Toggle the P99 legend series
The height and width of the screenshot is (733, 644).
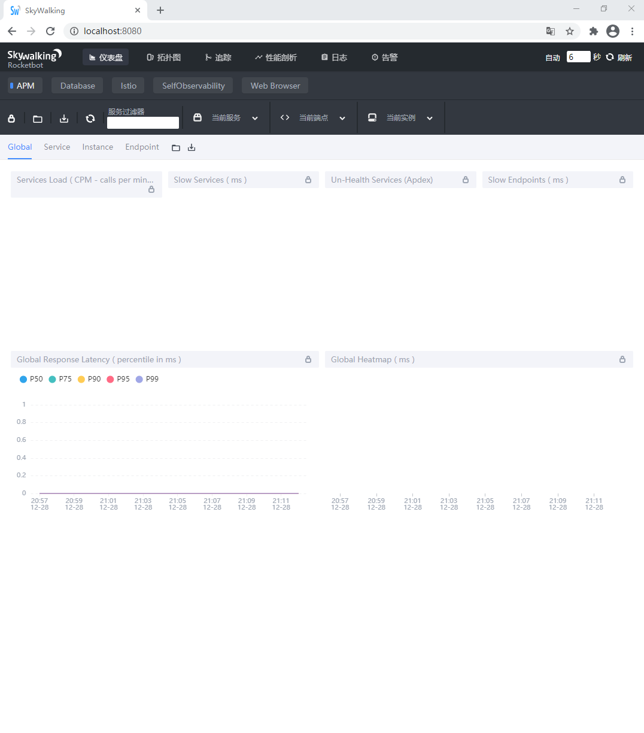pos(147,379)
